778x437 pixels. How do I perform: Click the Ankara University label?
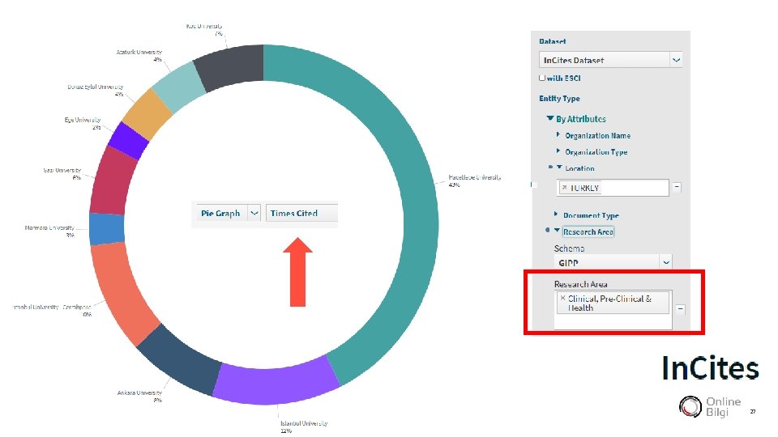point(139,396)
